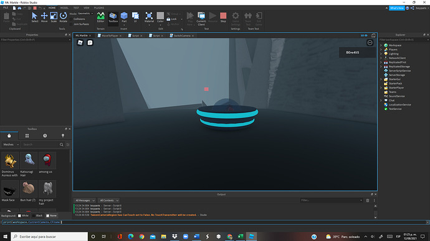Open the Meshes category dropdown in Toolbox
The image size is (430, 241).
pos(11,145)
